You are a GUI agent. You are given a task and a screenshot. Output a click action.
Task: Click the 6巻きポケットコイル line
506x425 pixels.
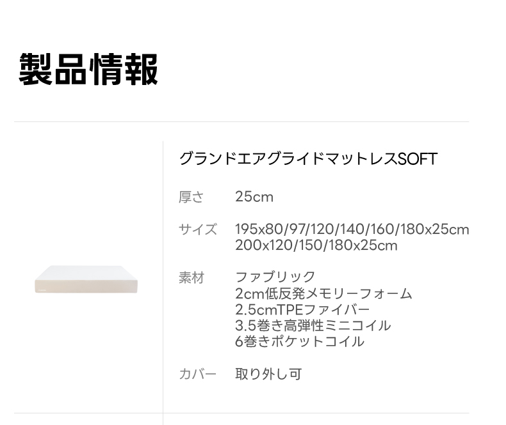click(300, 342)
